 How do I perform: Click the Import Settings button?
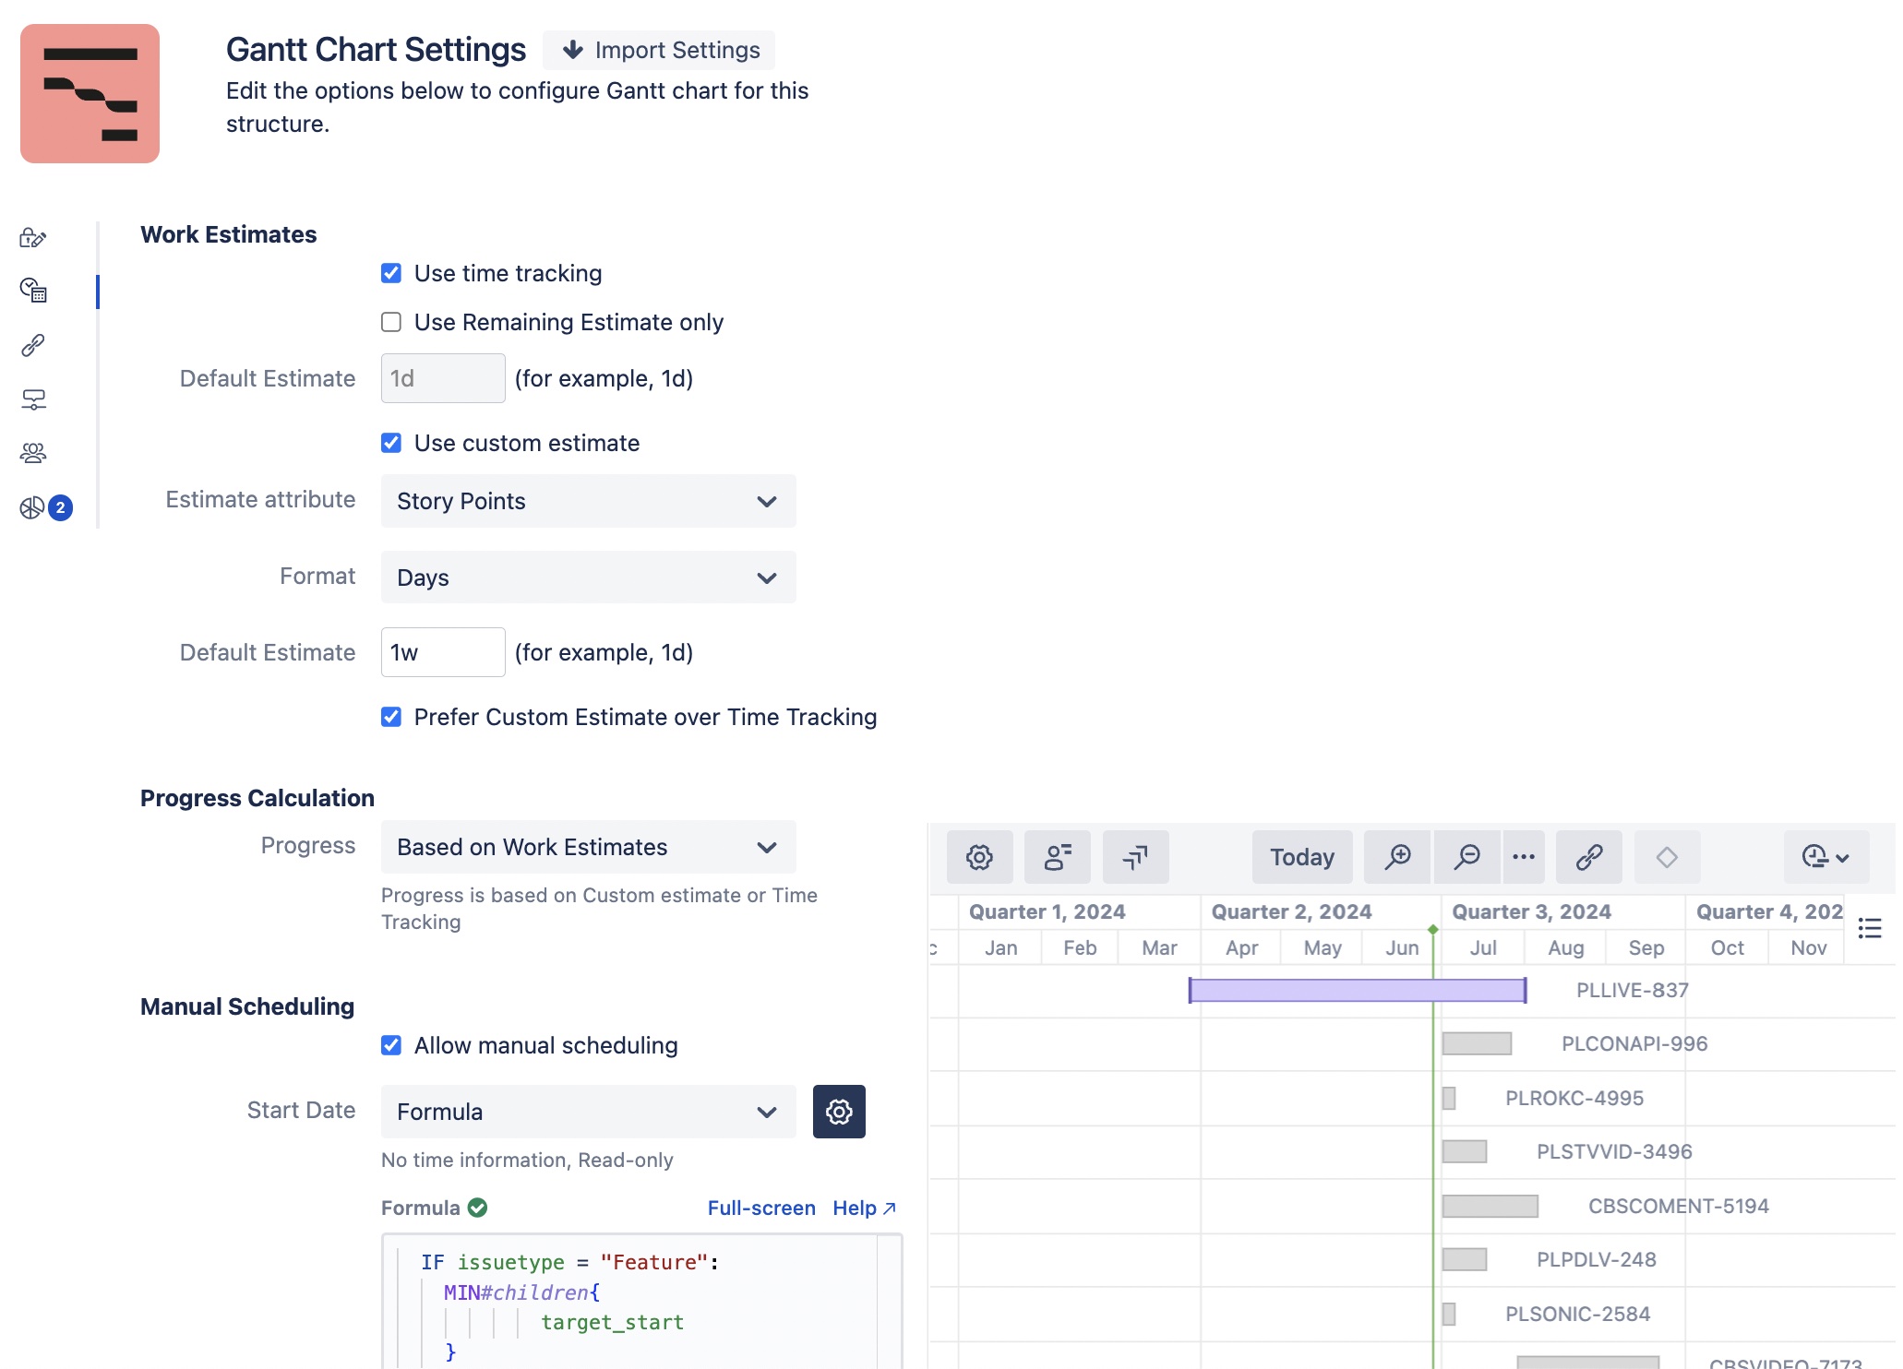point(658,50)
